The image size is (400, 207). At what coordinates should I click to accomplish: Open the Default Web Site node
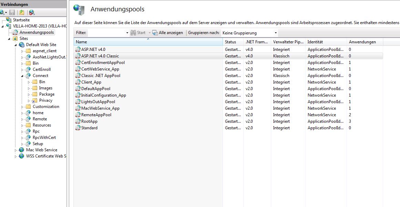[41, 45]
